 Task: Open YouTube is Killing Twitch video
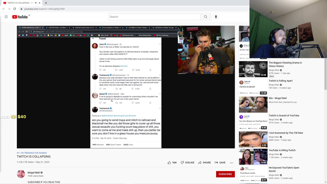point(282,150)
